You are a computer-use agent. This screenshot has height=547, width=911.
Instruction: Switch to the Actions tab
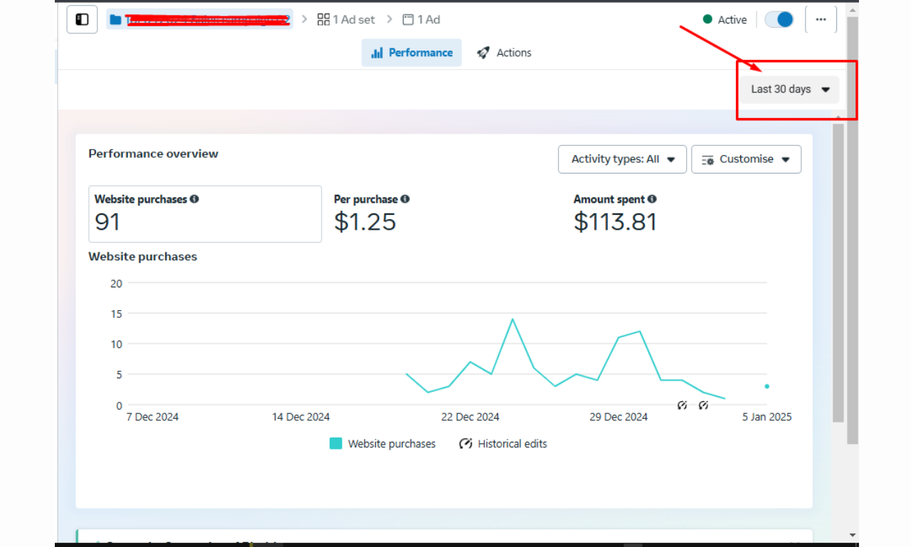click(505, 53)
